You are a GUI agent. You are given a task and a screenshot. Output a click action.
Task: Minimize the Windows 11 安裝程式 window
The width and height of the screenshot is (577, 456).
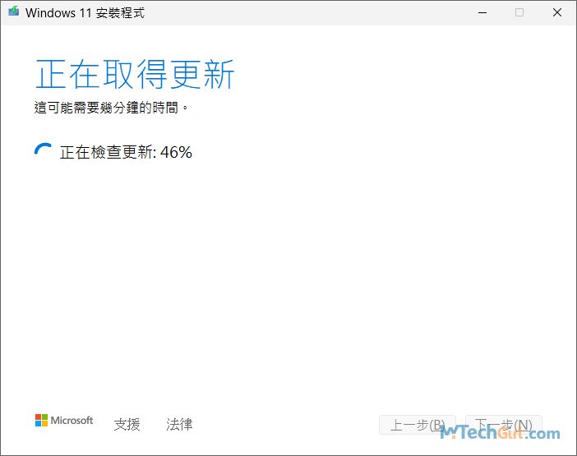pyautogui.click(x=482, y=12)
